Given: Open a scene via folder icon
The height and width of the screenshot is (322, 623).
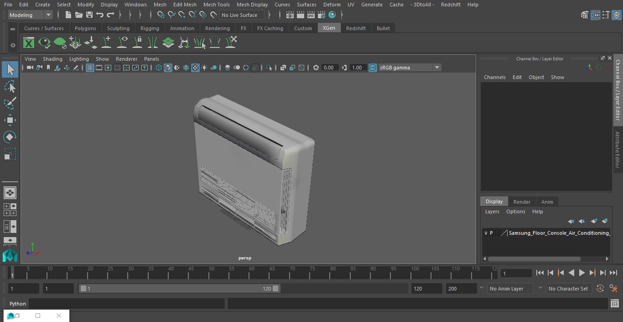Looking at the screenshot, I should point(78,15).
